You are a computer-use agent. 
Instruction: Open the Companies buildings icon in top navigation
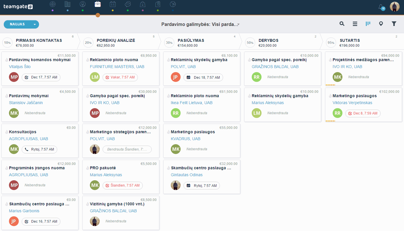pos(67,4)
